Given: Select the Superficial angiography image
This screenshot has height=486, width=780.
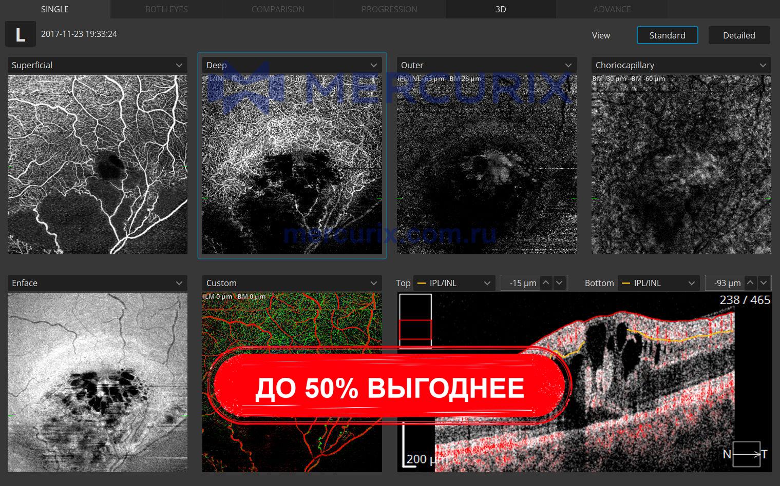Looking at the screenshot, I should click(x=98, y=165).
